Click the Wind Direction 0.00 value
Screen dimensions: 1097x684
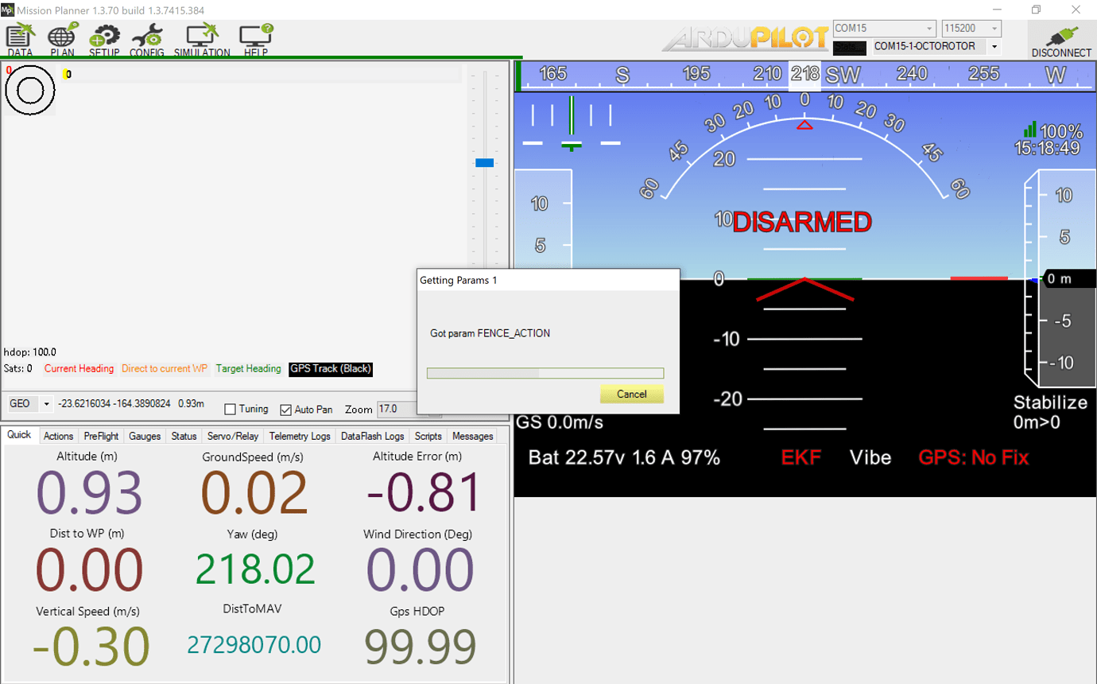pyautogui.click(x=420, y=570)
